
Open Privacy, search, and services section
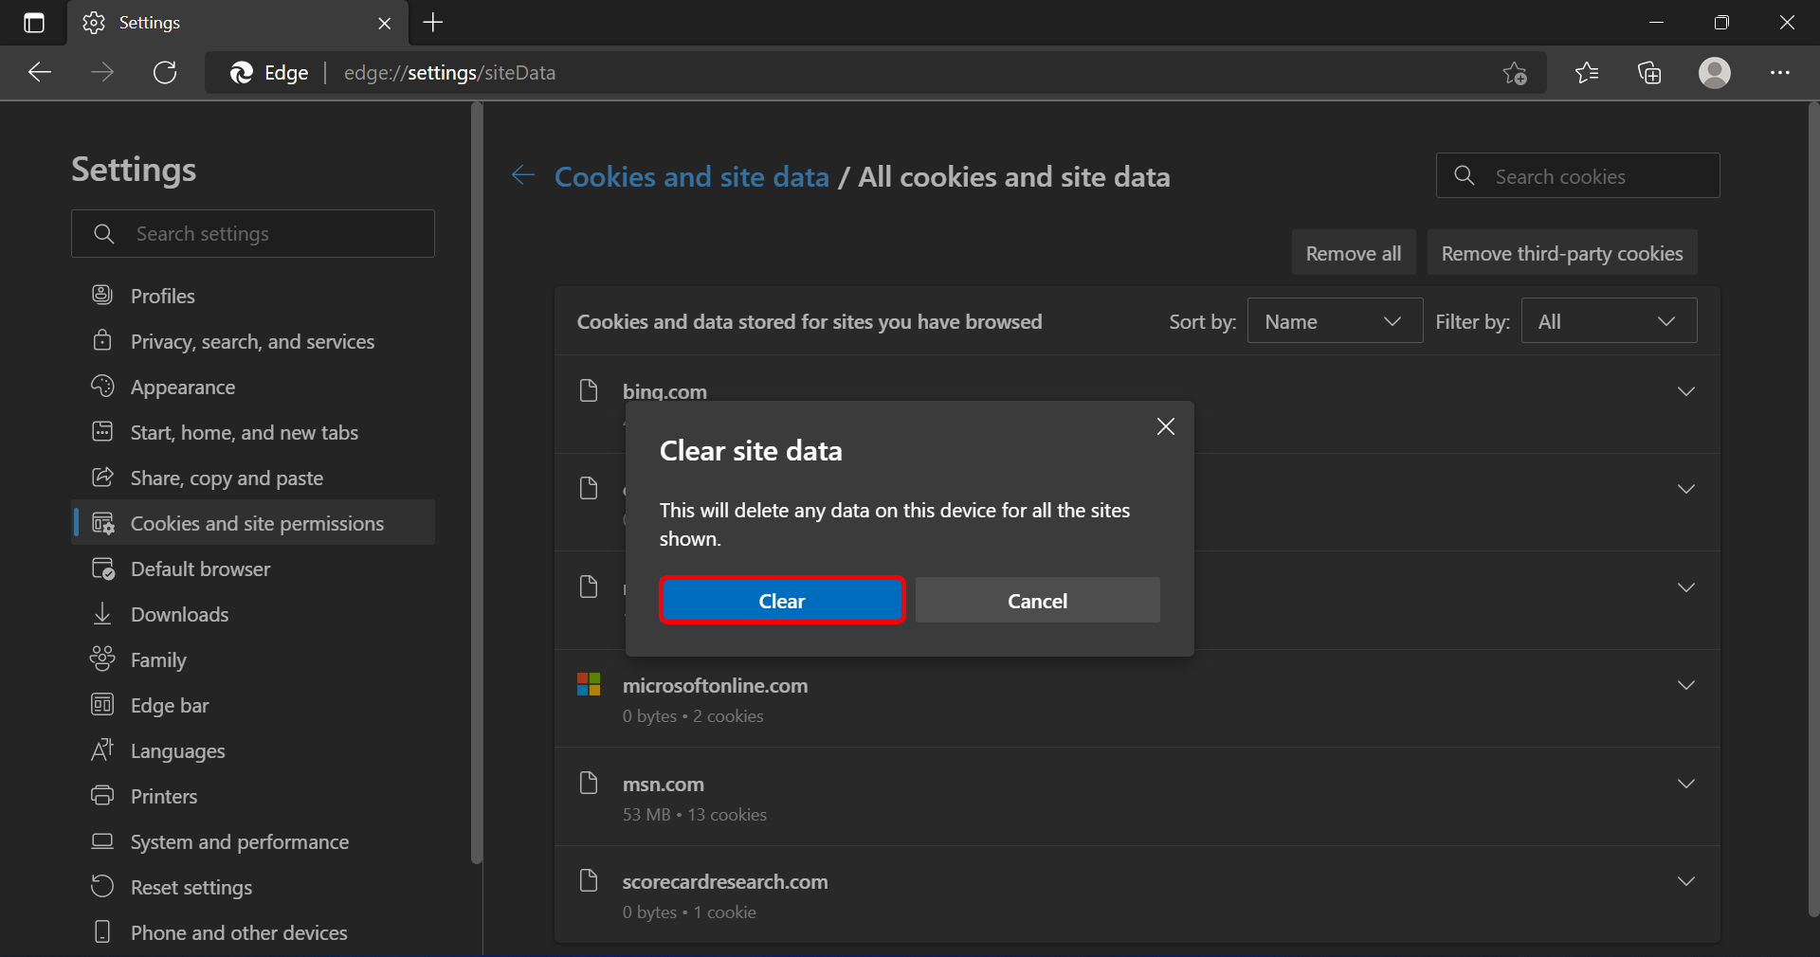(253, 341)
